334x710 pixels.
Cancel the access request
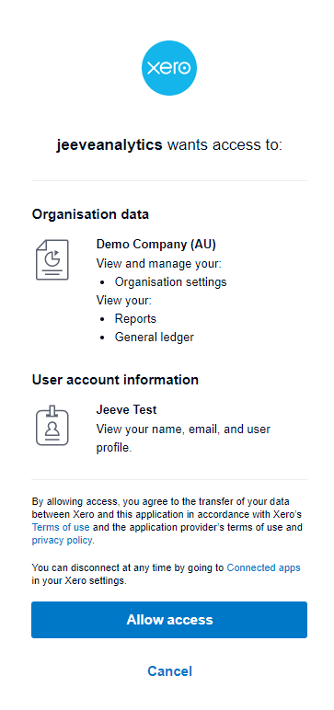(169, 671)
